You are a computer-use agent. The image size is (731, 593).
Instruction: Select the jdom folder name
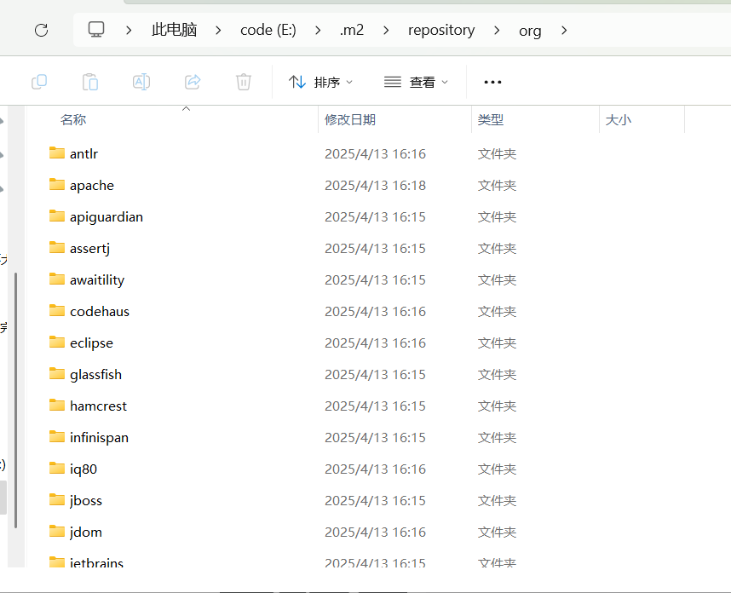tap(86, 532)
